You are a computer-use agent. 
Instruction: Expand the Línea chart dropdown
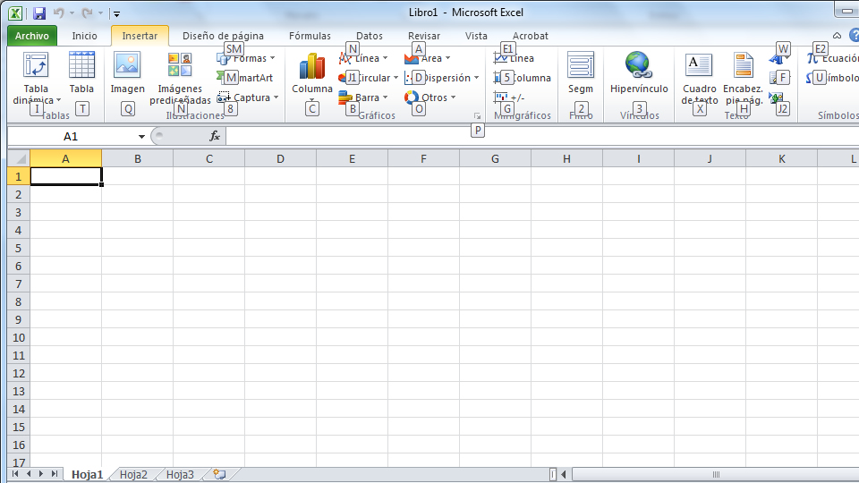pos(385,58)
